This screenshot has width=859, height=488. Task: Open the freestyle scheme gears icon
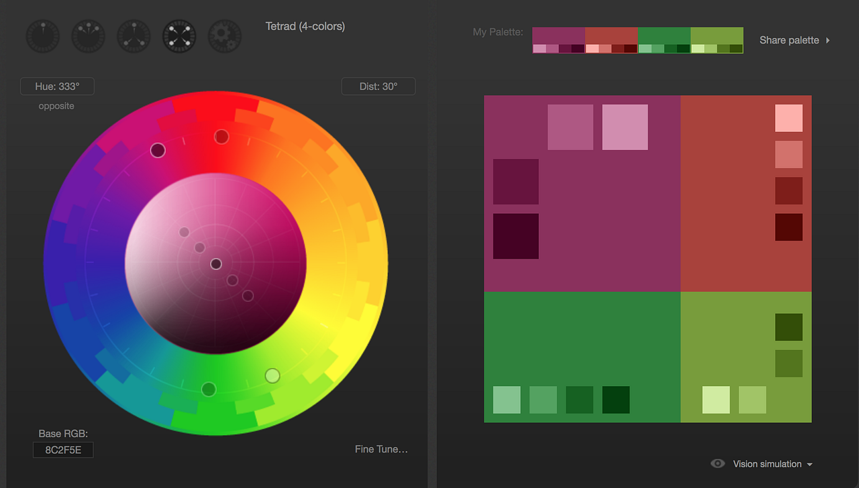224,36
